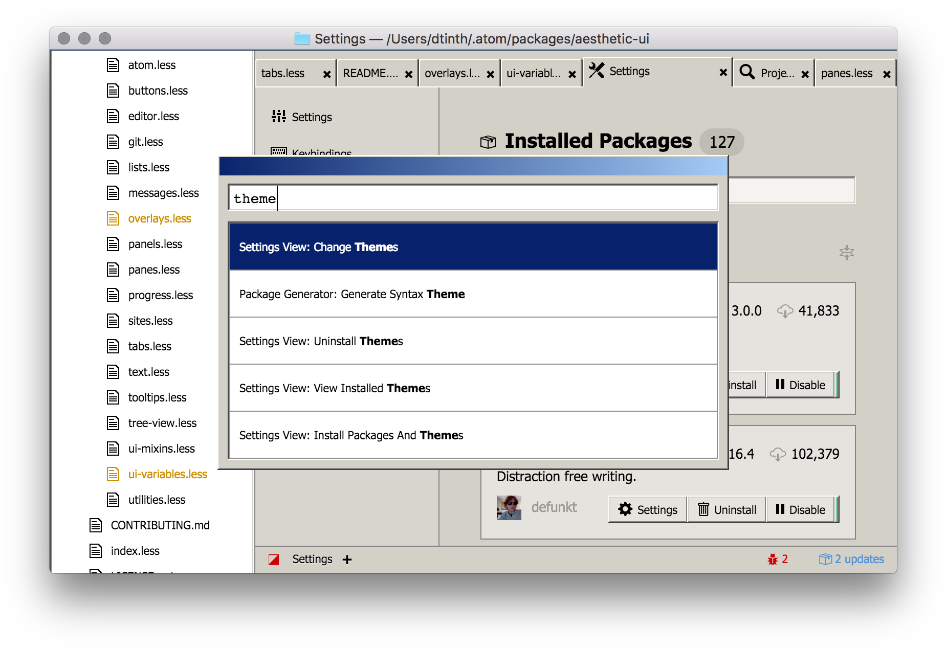Open lists.less in tree view
Image resolution: width=946 pixels, height=649 pixels.
(148, 167)
